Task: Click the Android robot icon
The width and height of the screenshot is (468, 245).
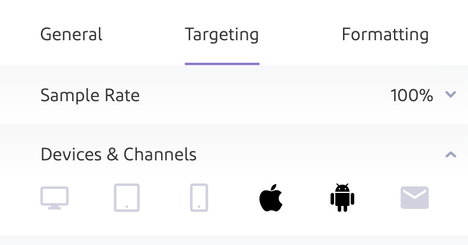Action: click(342, 198)
